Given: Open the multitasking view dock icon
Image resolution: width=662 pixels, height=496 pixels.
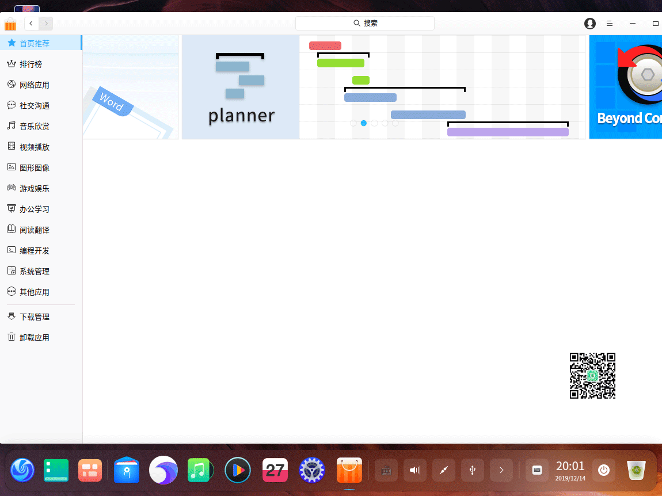Looking at the screenshot, I should click(x=90, y=470).
